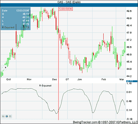
Task: Click the blue middle icon in indicator toolbar
Action: click(x=7, y=116)
